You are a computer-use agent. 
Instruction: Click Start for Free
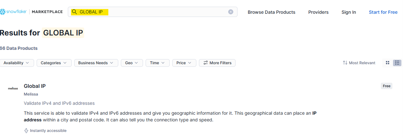(x=383, y=12)
